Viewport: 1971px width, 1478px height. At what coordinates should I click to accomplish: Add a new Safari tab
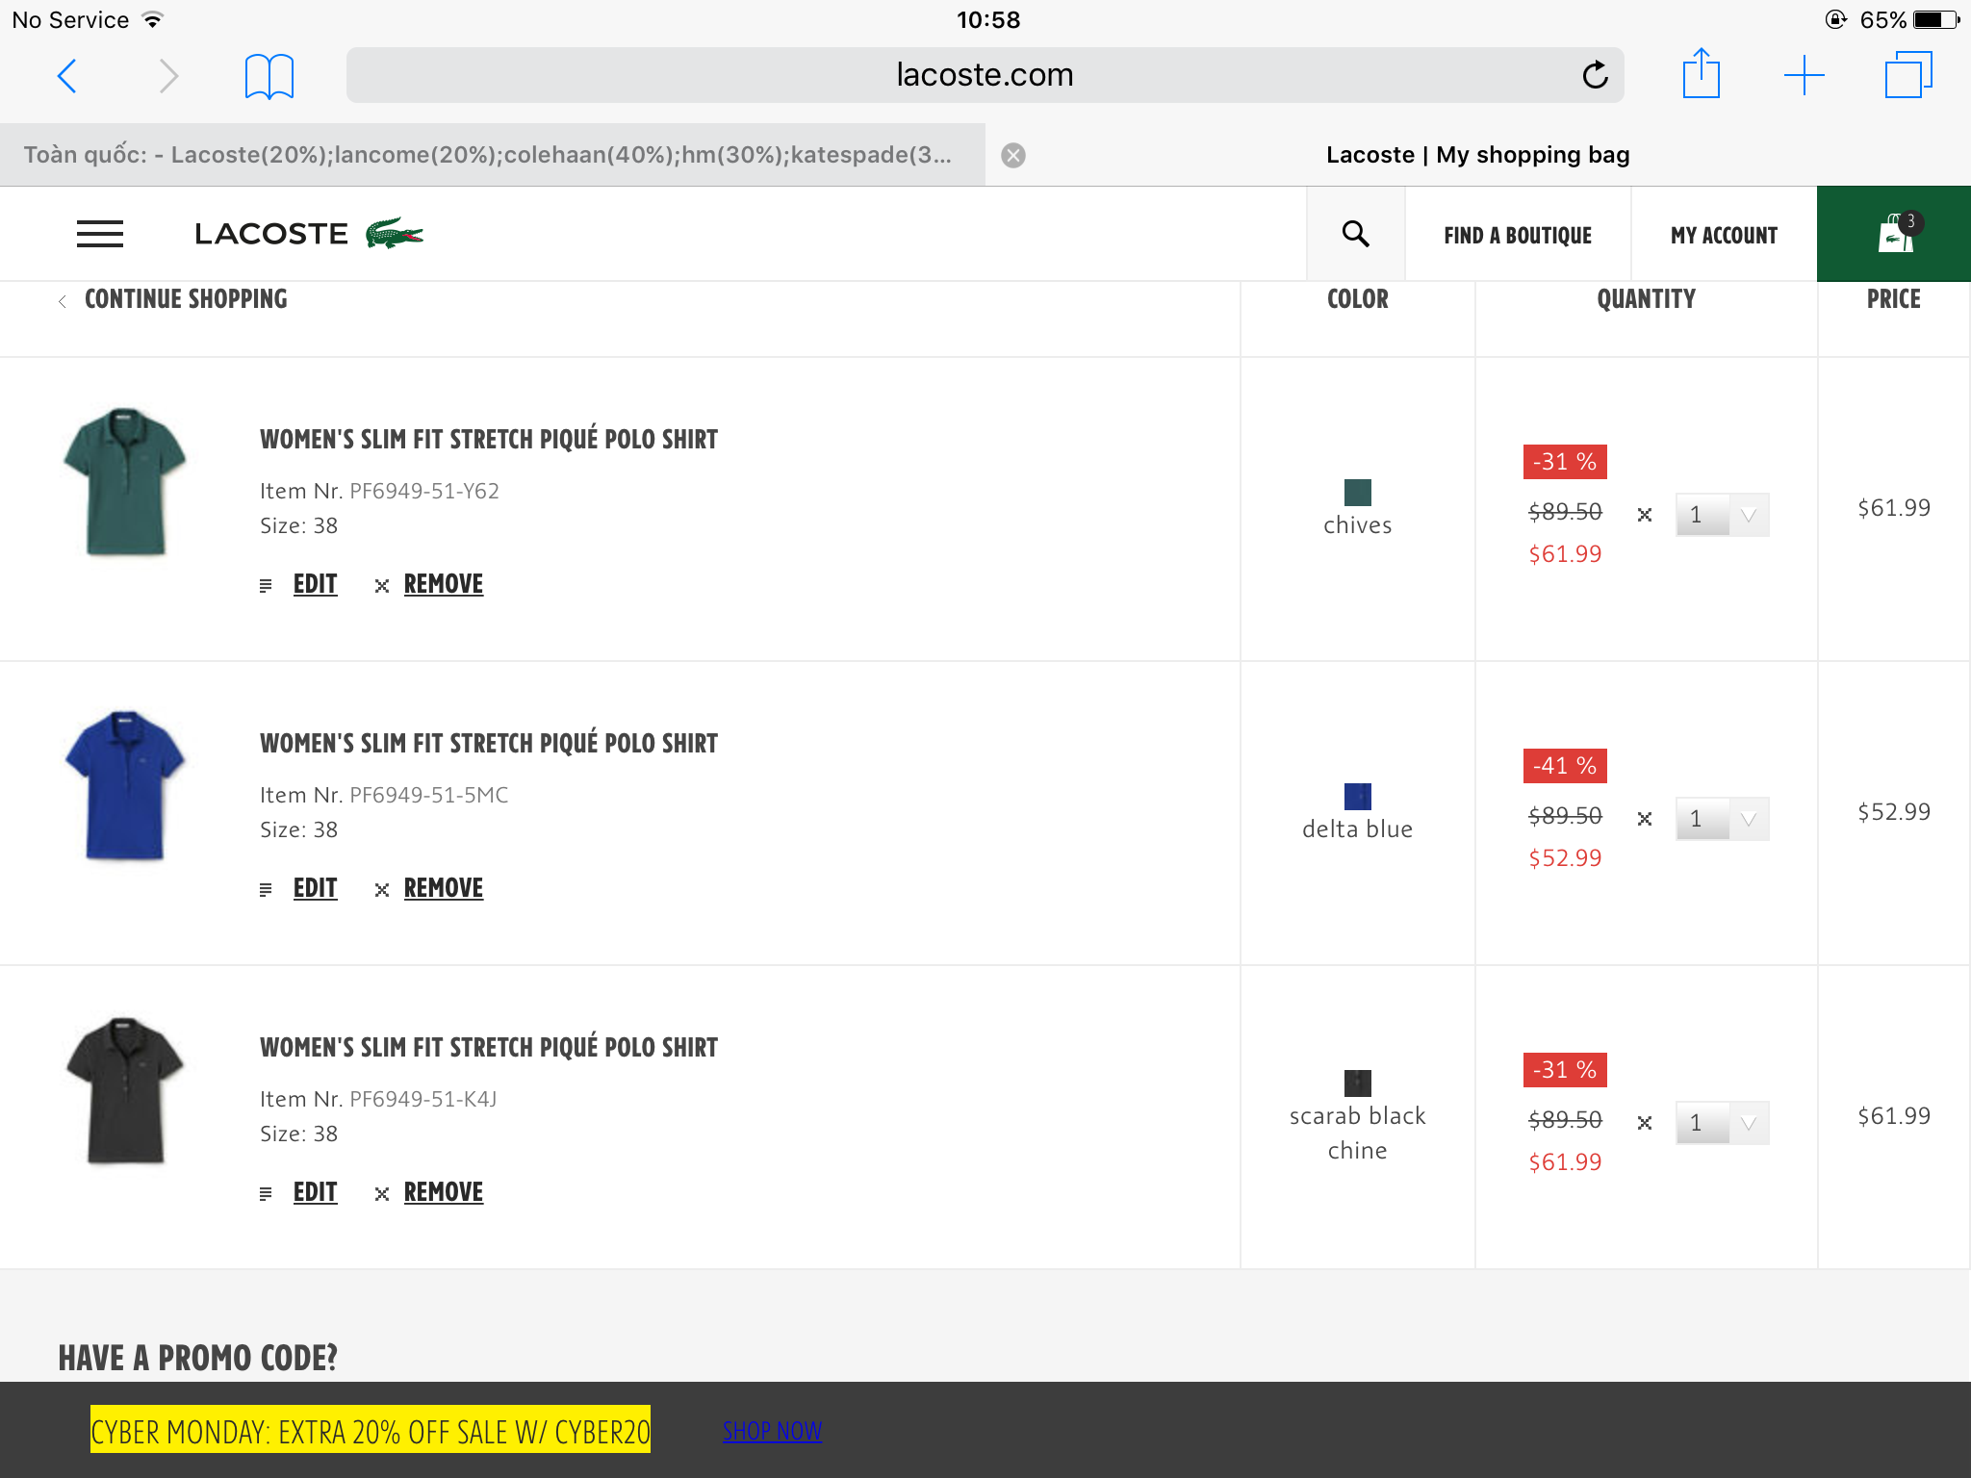(1805, 75)
